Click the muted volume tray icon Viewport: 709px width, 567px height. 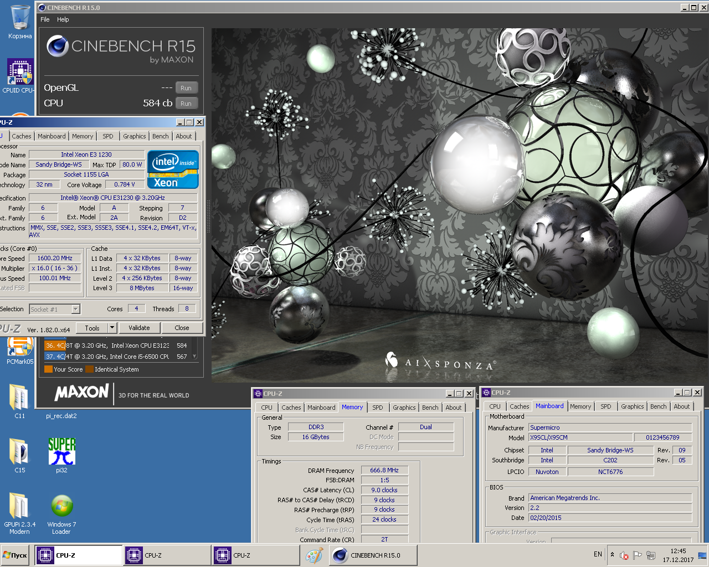pyautogui.click(x=624, y=555)
